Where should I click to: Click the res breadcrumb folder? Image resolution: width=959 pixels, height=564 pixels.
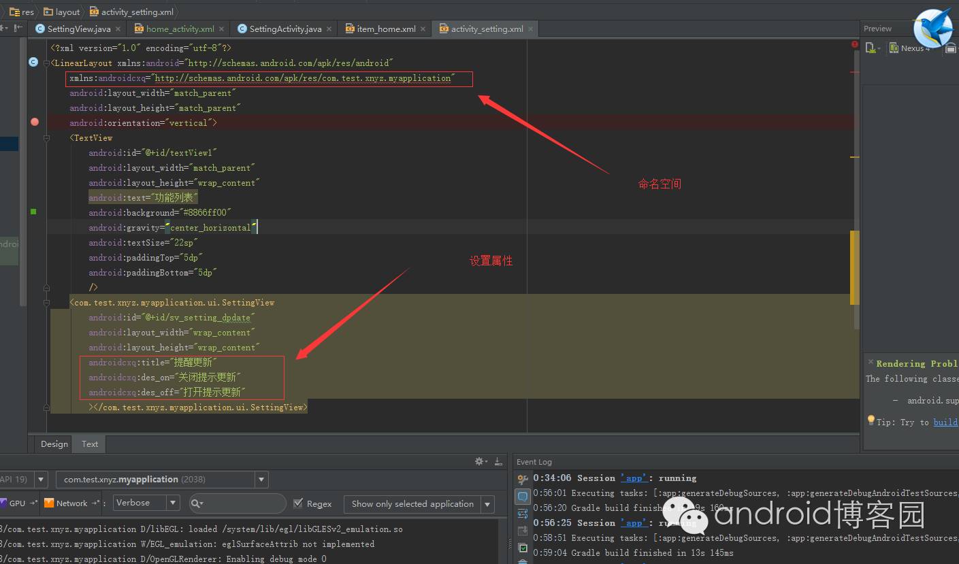click(x=22, y=12)
